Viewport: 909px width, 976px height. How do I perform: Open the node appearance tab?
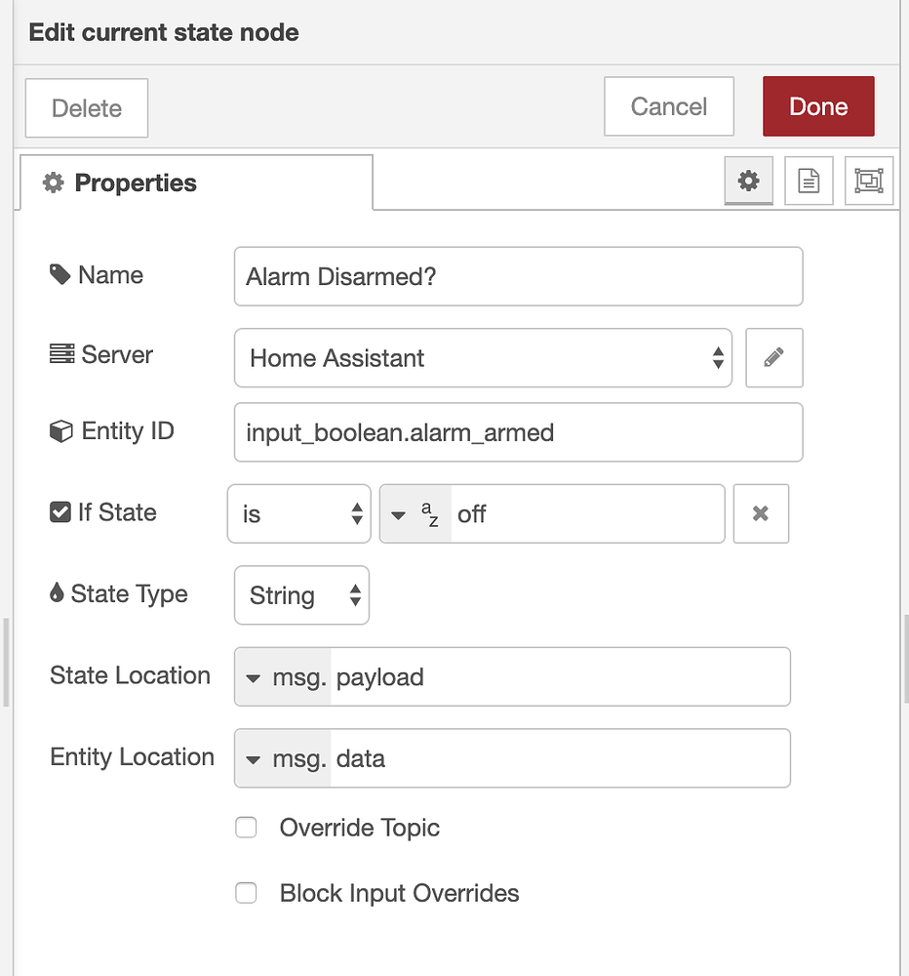(x=868, y=180)
